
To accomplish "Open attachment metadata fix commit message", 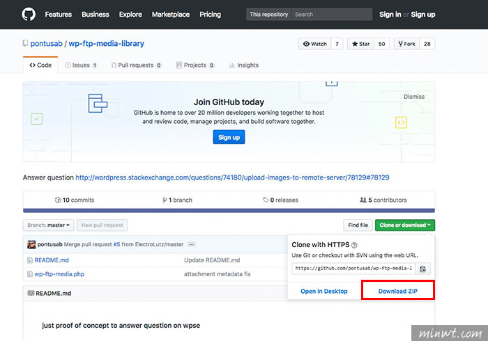I will (x=218, y=274).
